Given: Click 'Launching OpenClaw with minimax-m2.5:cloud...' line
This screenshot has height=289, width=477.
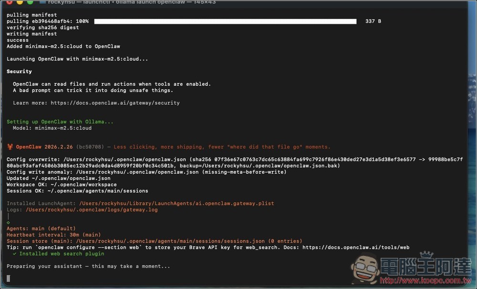Looking at the screenshot, I should point(77,59).
